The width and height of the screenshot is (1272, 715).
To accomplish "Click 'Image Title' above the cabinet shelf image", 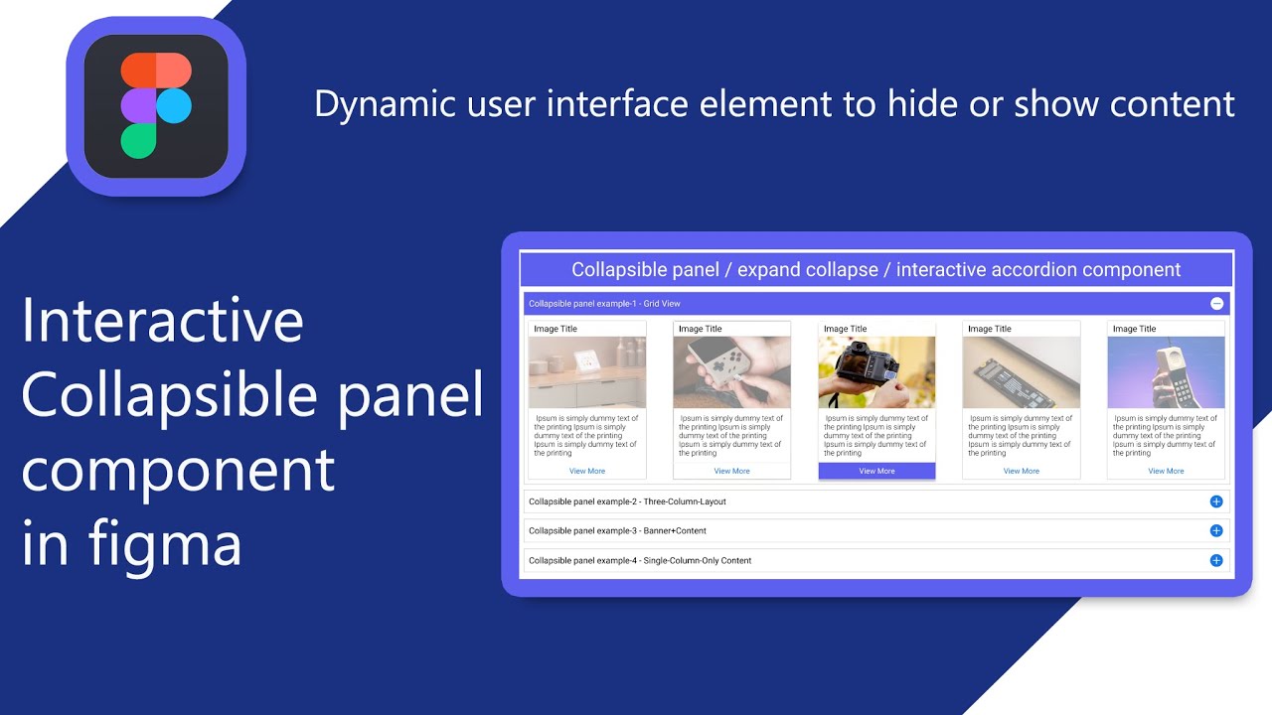I will [556, 329].
